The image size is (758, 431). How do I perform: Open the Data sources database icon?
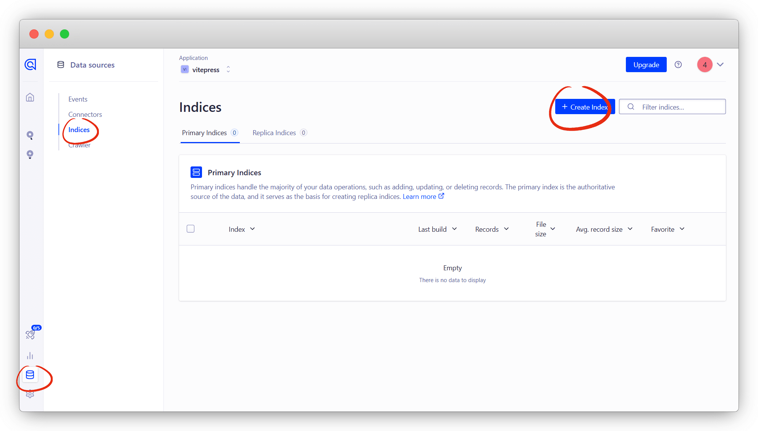point(30,375)
